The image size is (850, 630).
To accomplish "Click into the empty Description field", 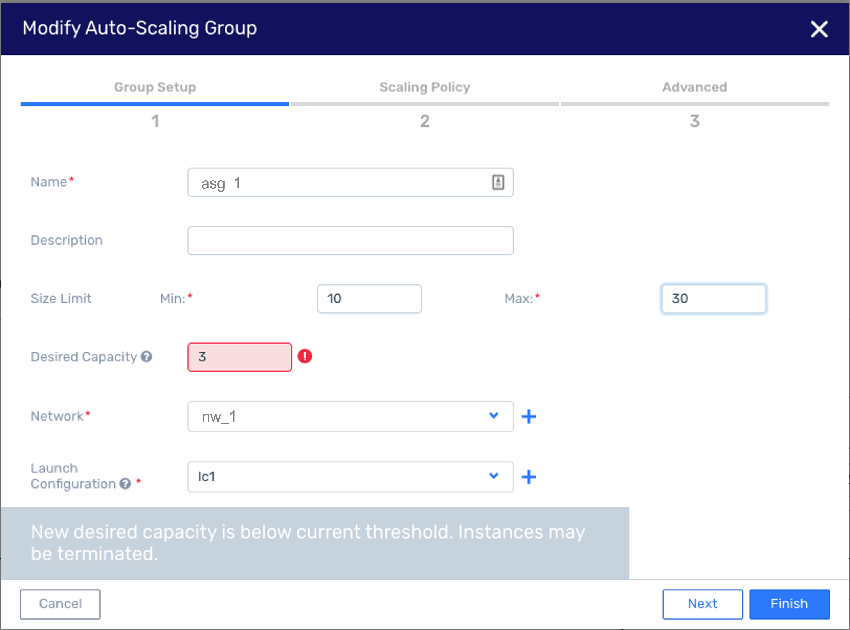I will pyautogui.click(x=350, y=241).
